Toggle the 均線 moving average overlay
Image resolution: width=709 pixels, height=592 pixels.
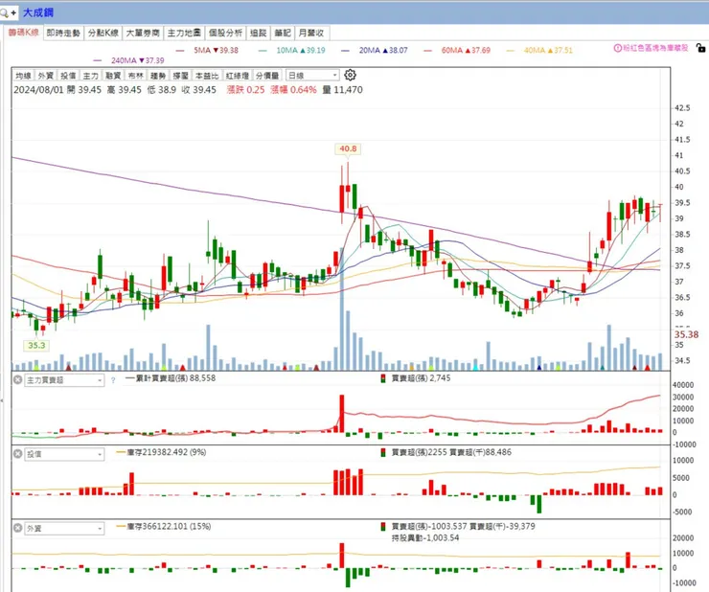pyautogui.click(x=24, y=76)
